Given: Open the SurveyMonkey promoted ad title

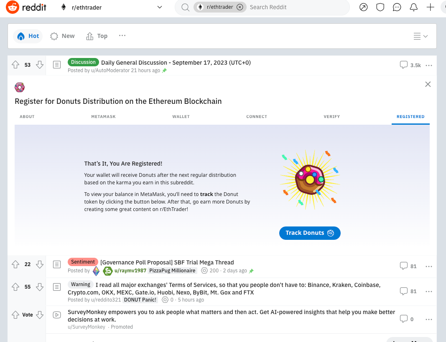Looking at the screenshot, I should (231, 316).
